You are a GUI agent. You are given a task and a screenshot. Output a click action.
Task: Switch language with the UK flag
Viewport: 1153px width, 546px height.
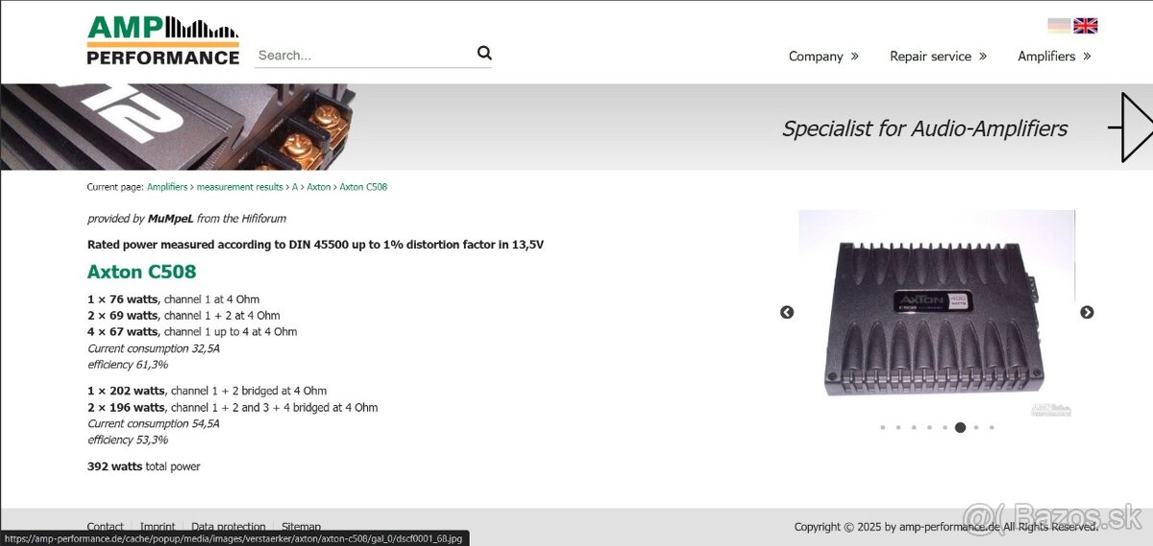(x=1086, y=26)
